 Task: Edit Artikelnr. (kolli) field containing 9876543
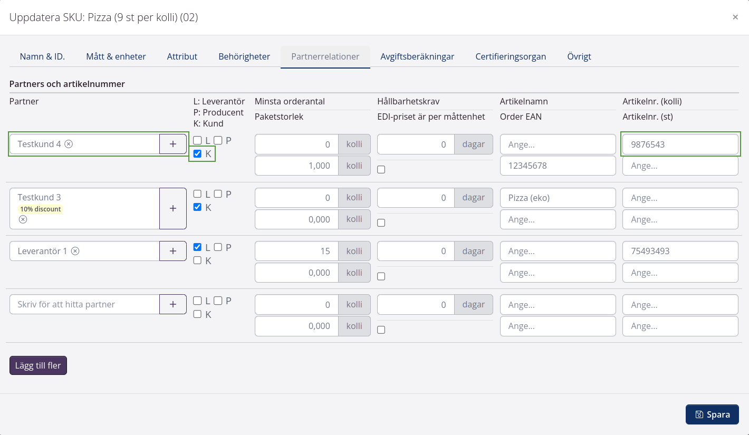(680, 144)
